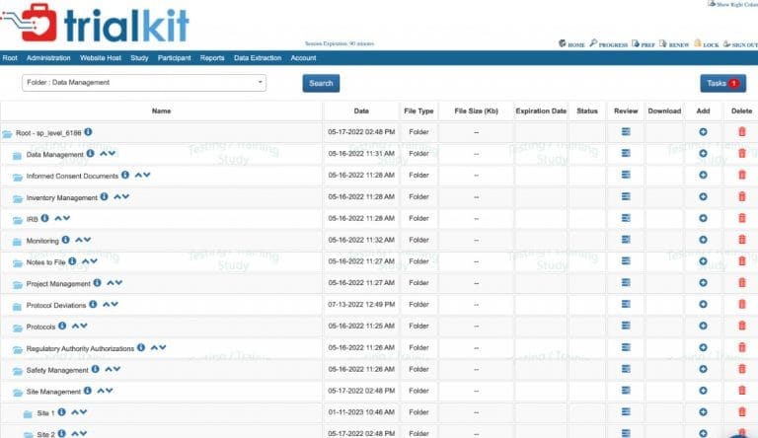
Task: Open Pref link in top toolbar
Action: pos(644,44)
